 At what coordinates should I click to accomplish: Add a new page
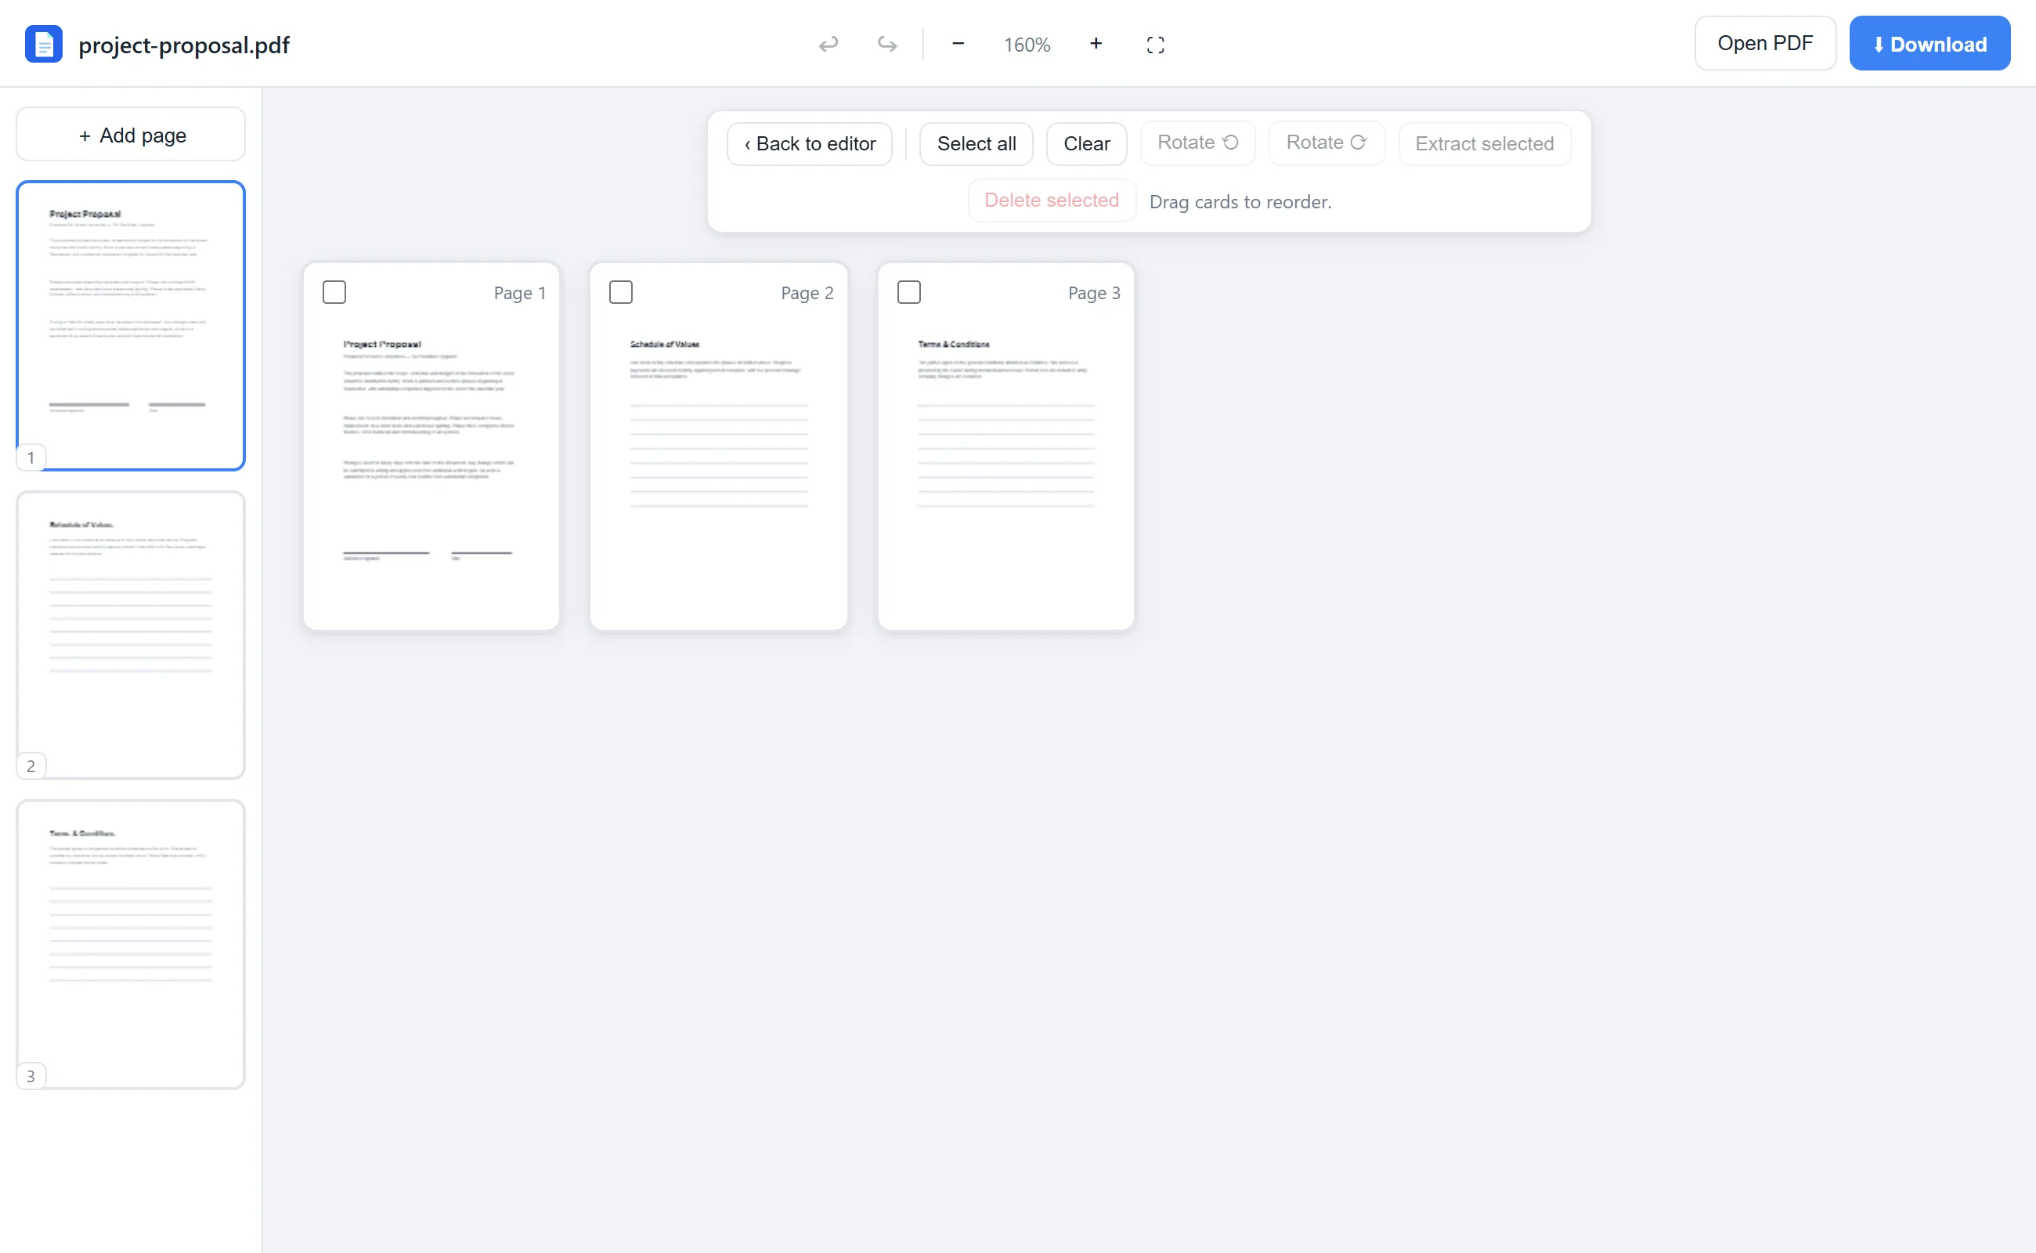(x=131, y=134)
